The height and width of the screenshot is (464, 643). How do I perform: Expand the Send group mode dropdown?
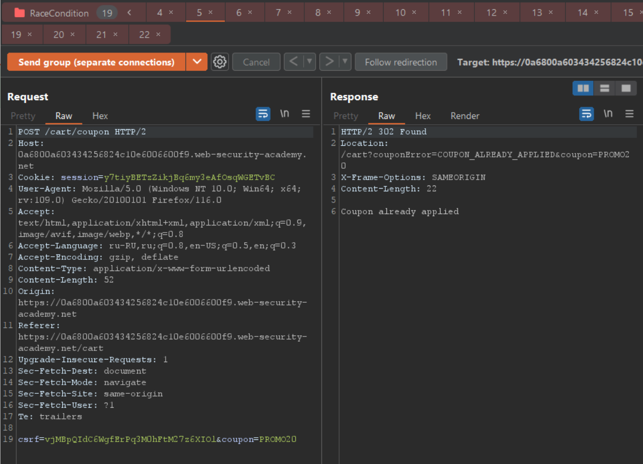click(197, 62)
